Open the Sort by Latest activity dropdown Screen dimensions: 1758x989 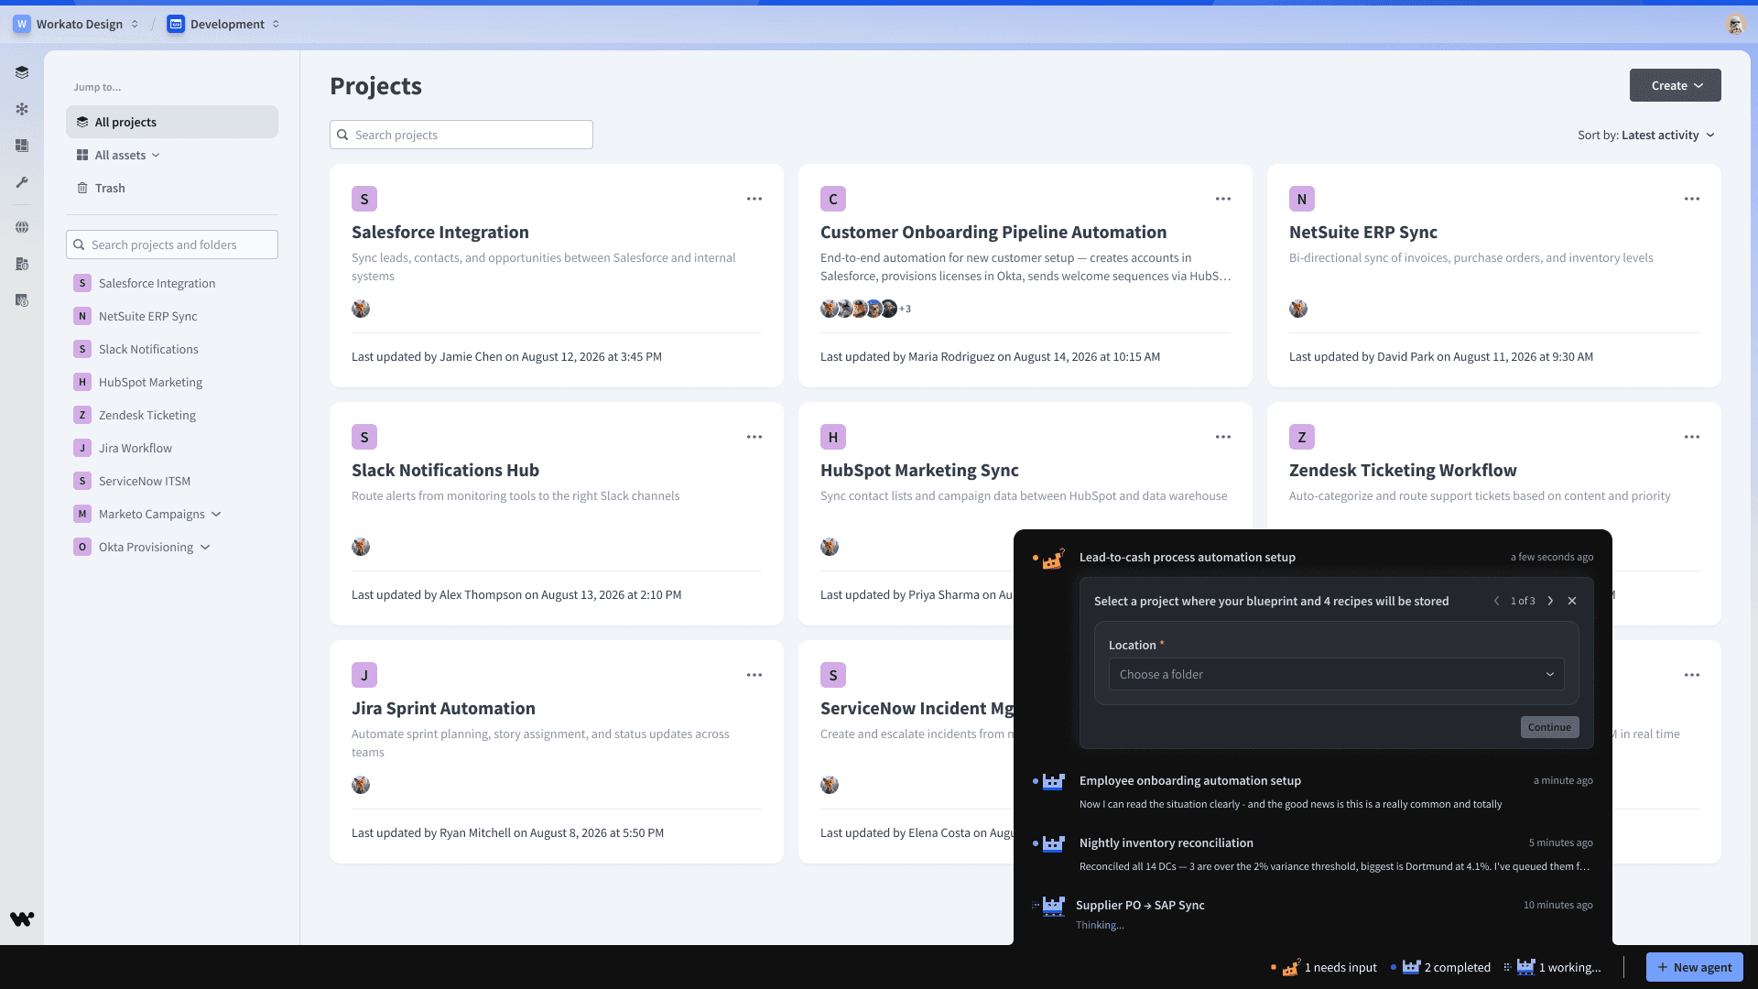[1646, 135]
